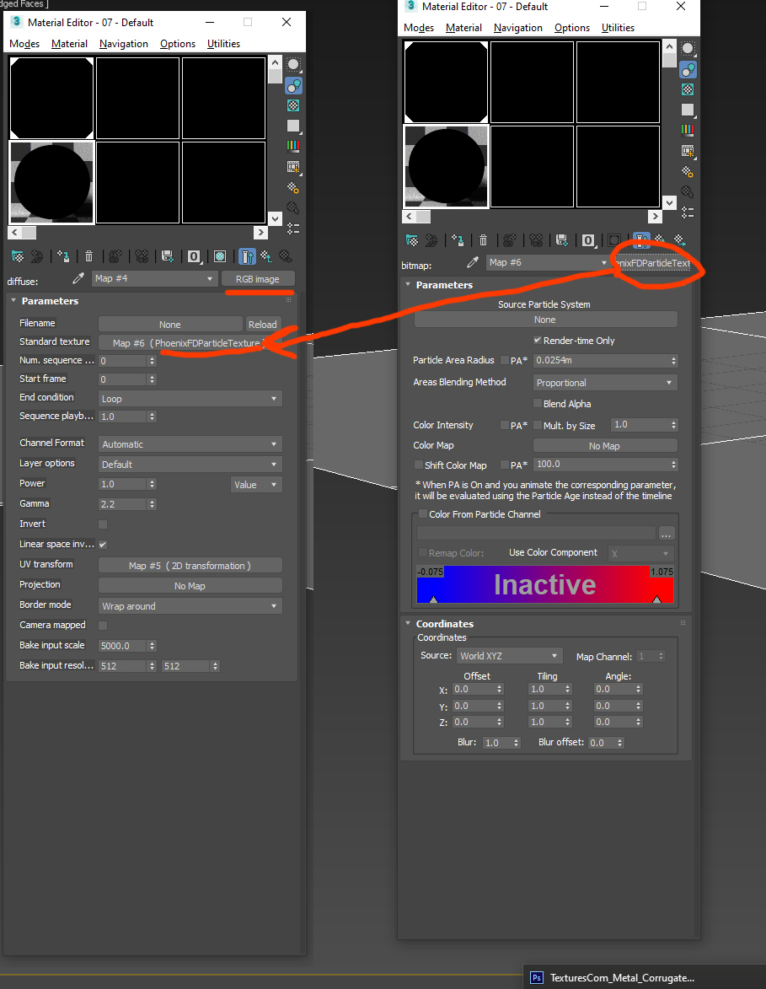
Task: Enable Mult. by Size checkbox
Action: pyautogui.click(x=537, y=425)
